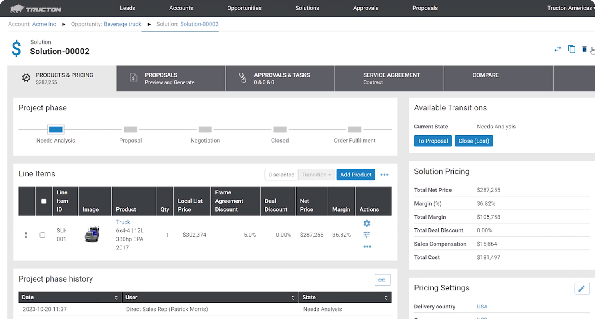Click the glasses icon in Project phase history
The height and width of the screenshot is (319, 595).
[382, 280]
